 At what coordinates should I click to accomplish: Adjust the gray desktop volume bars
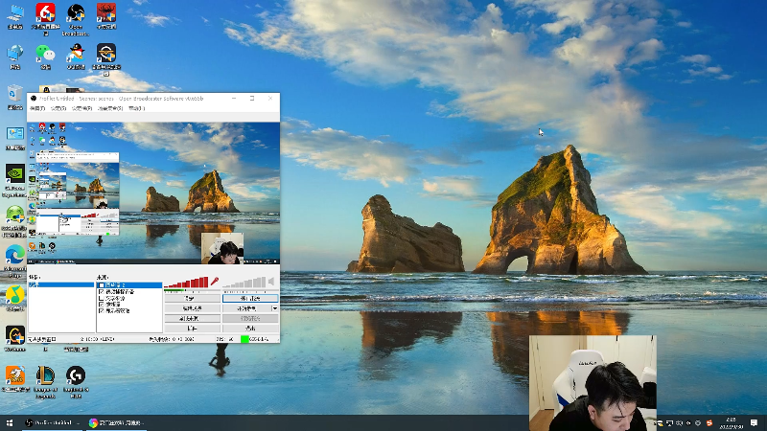[x=244, y=282]
